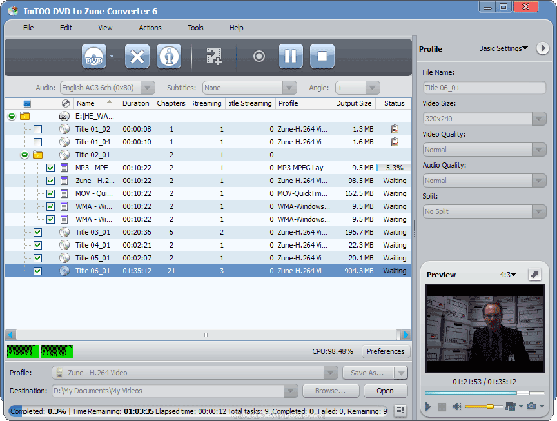557x421 pixels.
Task: Uncheck the MP3 - MPE... row checkbox
Action: (x=51, y=168)
